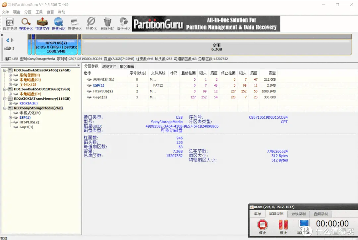Viewport: 358px width, 240px height.
Task: Expand the 主分区(2) tree node
Action: click(x=10, y=85)
